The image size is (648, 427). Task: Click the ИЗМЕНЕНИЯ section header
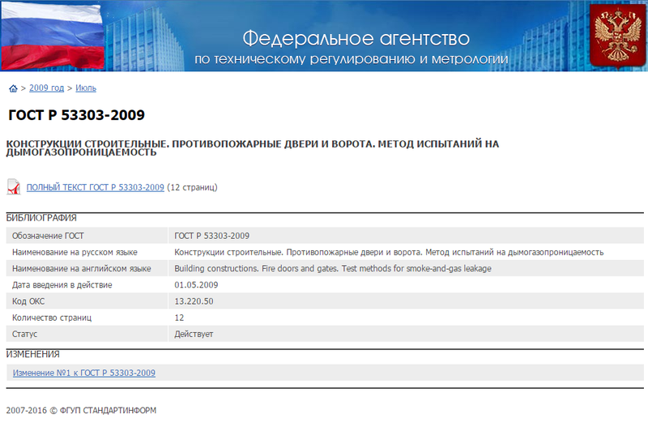pos(32,354)
